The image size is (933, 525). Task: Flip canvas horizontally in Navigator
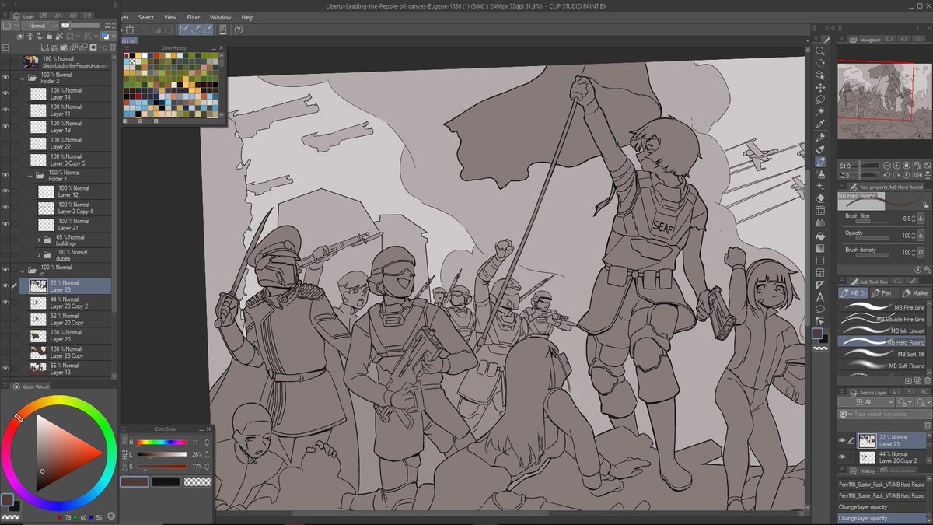click(x=918, y=175)
